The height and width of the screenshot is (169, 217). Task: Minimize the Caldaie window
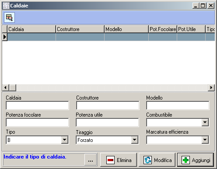[196, 6]
